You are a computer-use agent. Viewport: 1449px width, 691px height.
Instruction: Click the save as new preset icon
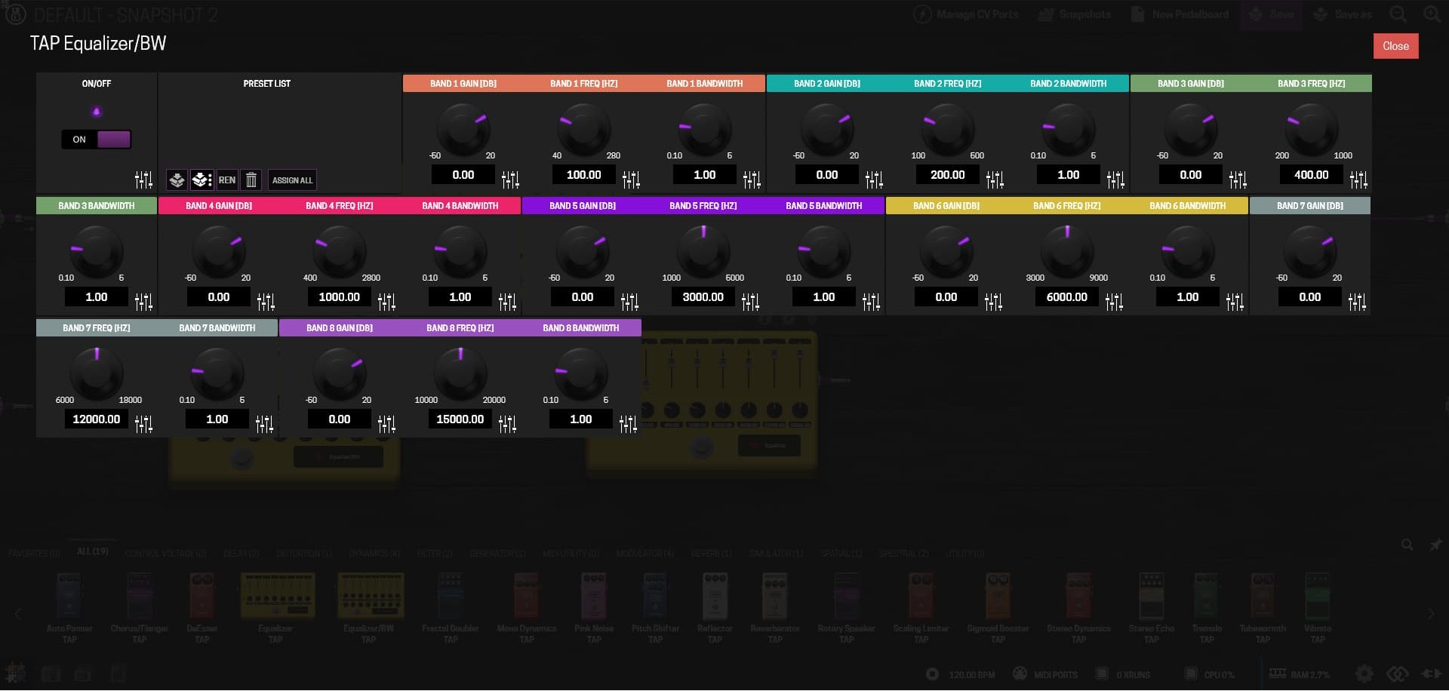click(202, 180)
